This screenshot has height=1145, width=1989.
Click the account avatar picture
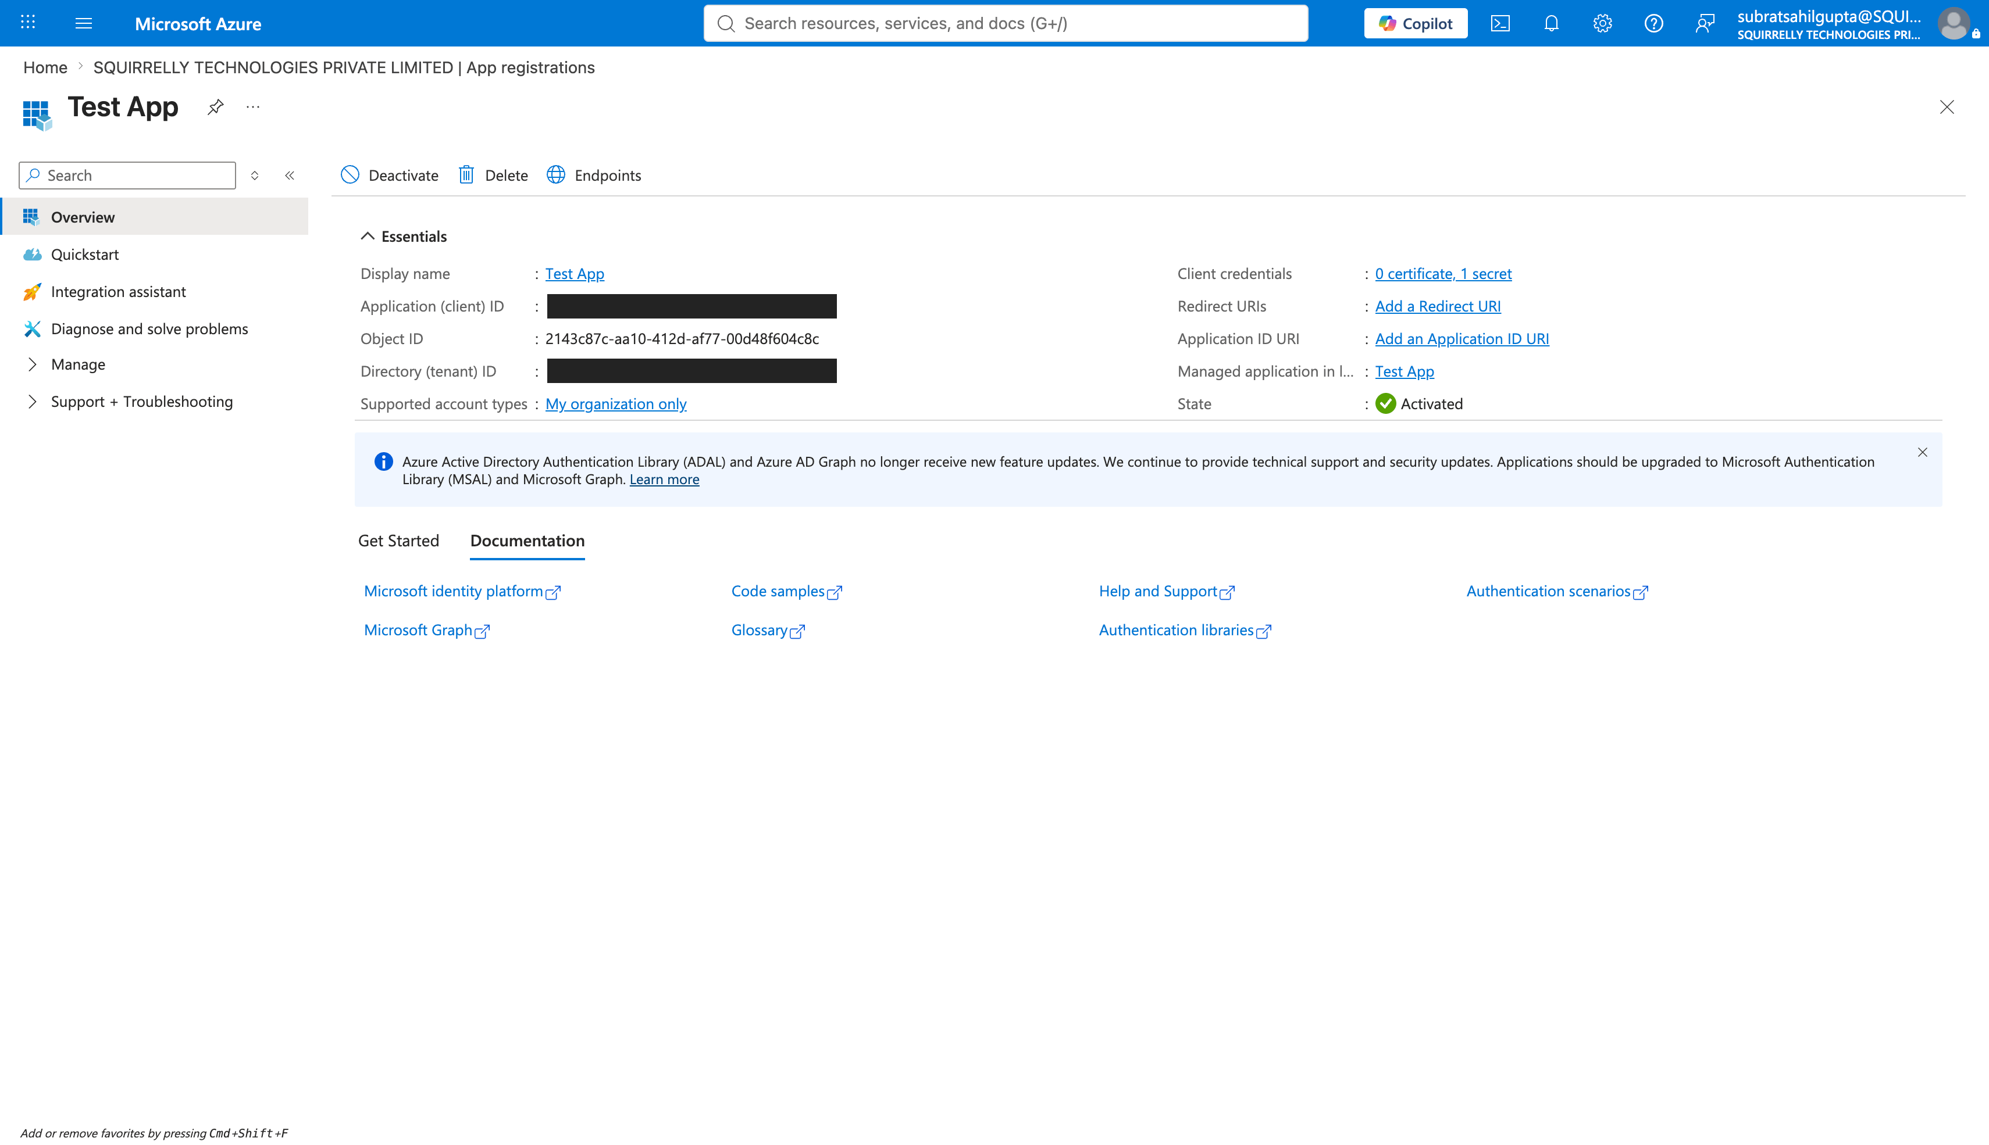click(x=1954, y=23)
